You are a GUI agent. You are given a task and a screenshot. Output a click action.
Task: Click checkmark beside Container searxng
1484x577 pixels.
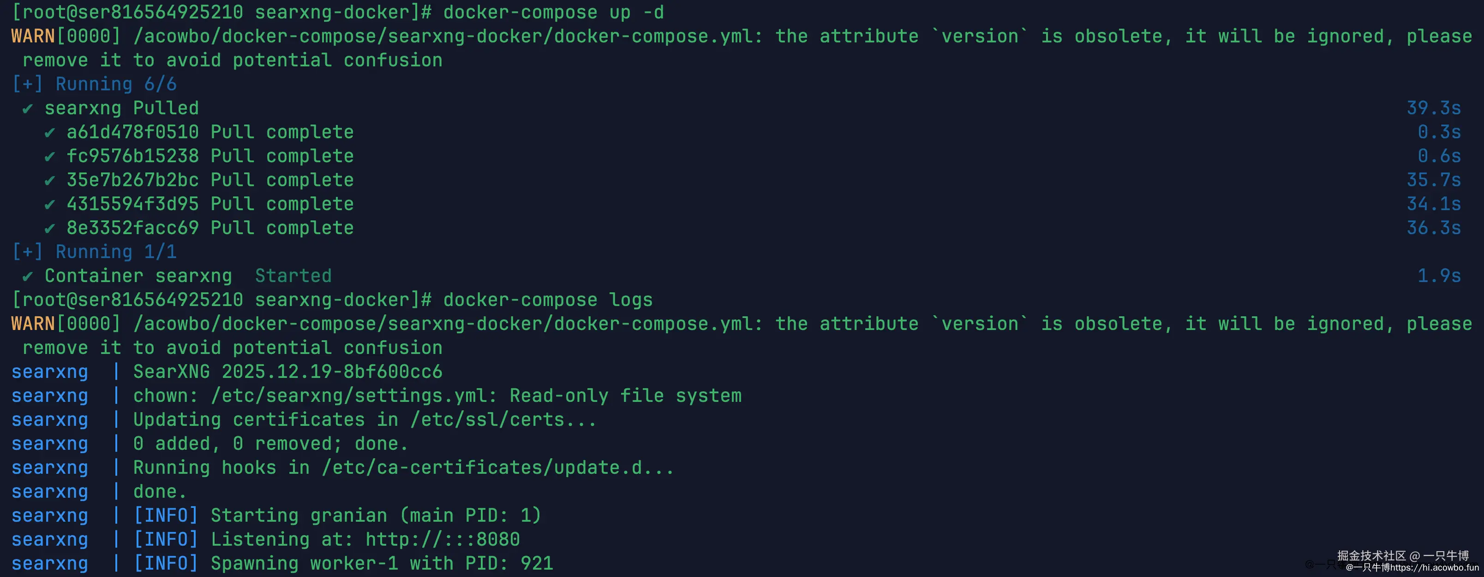tap(28, 277)
